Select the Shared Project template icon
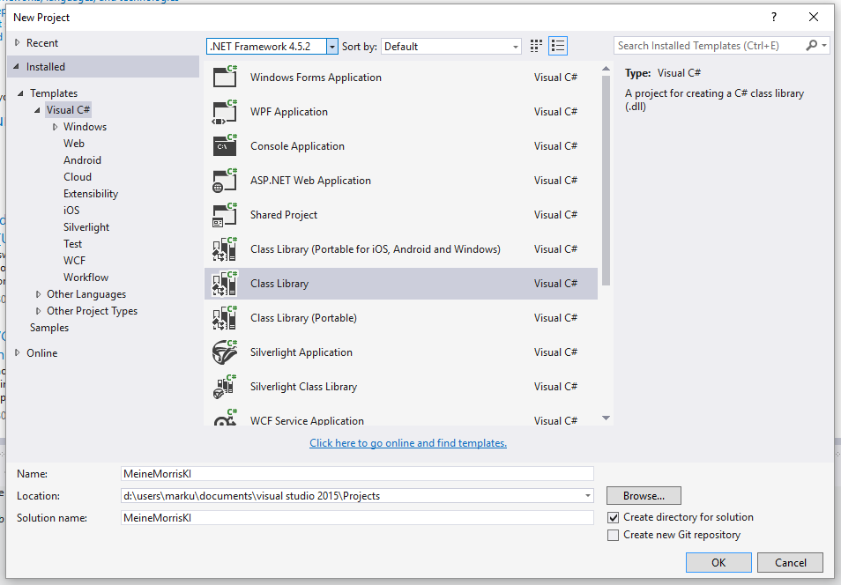This screenshot has height=585, width=841. (x=226, y=215)
